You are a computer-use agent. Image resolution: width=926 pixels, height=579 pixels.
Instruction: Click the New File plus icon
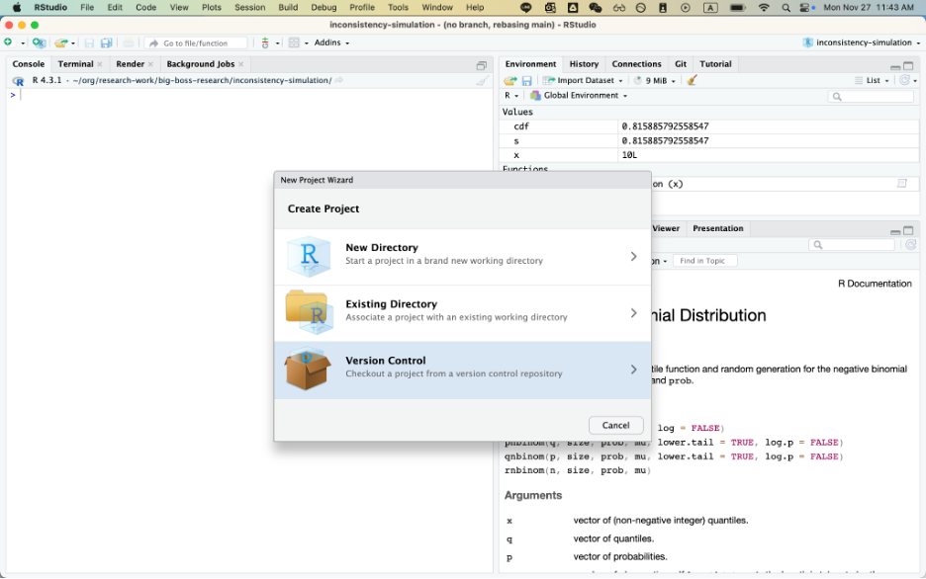click(x=8, y=42)
